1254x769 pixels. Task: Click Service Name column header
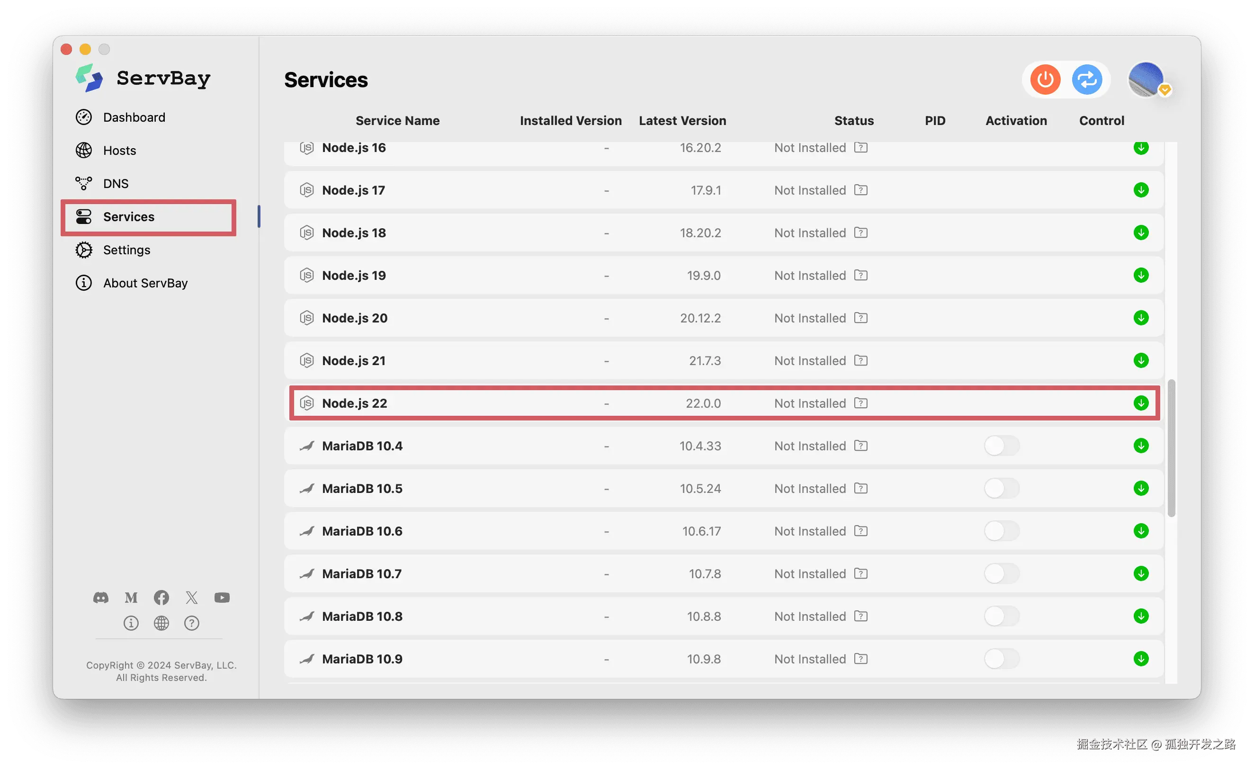click(x=397, y=121)
